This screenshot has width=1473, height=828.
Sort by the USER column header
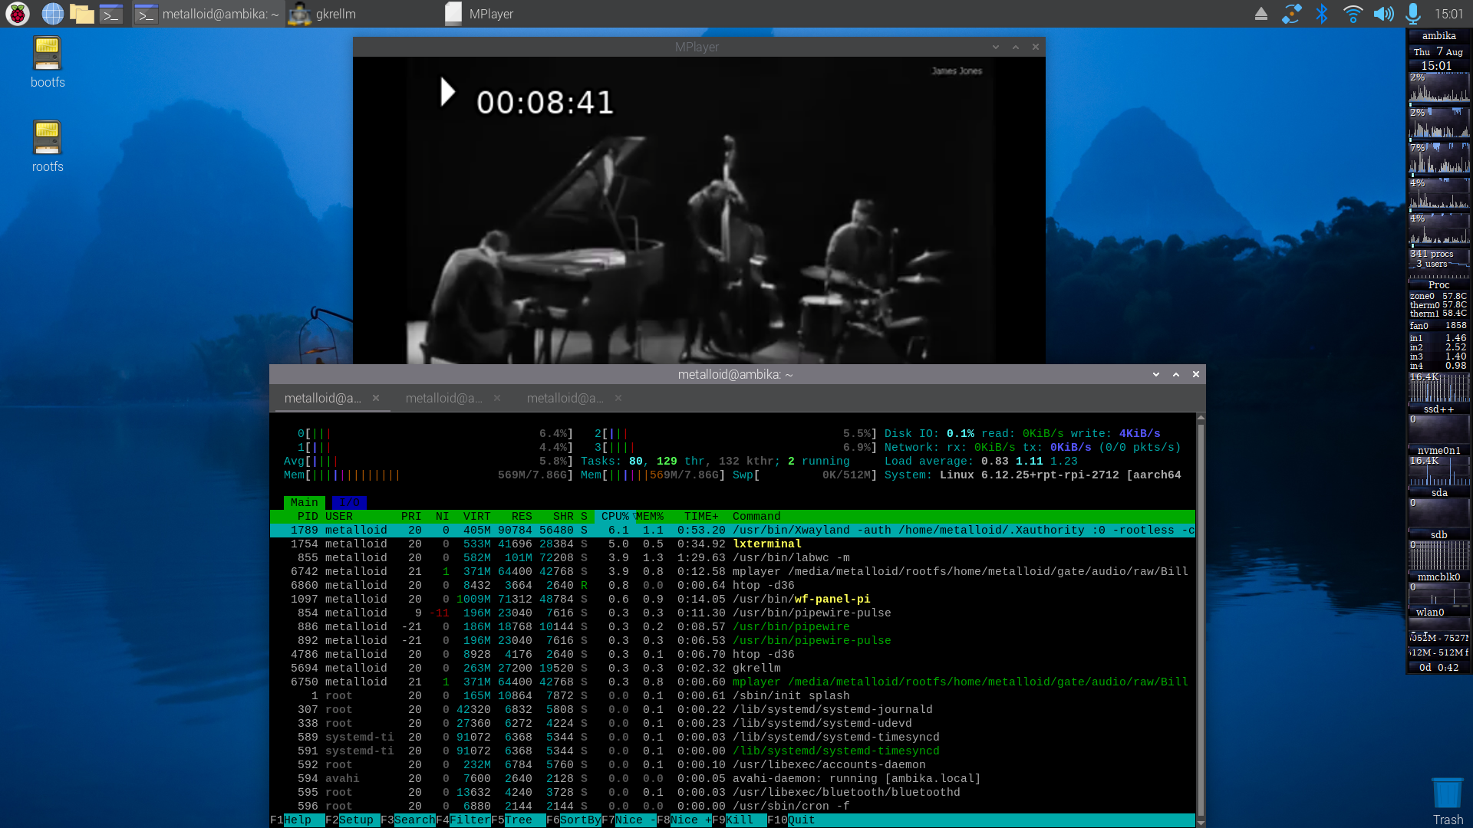coord(339,516)
